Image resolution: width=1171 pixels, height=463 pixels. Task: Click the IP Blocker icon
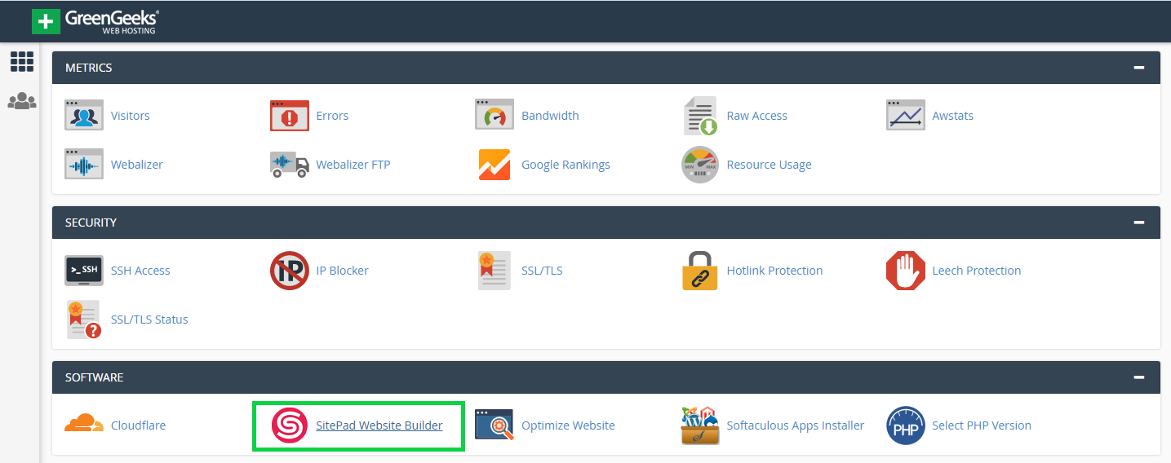[290, 271]
